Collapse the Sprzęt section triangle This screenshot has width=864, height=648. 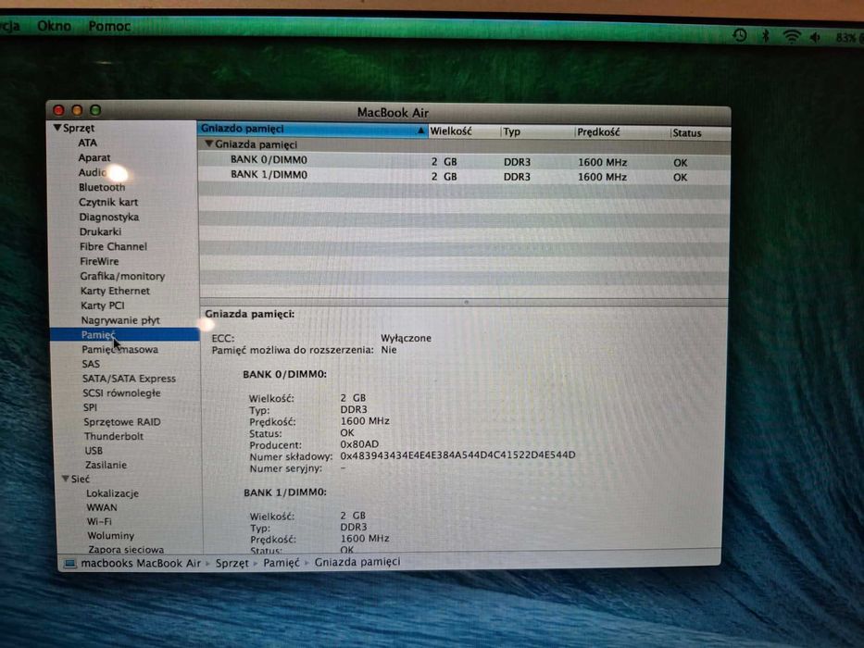[57, 128]
